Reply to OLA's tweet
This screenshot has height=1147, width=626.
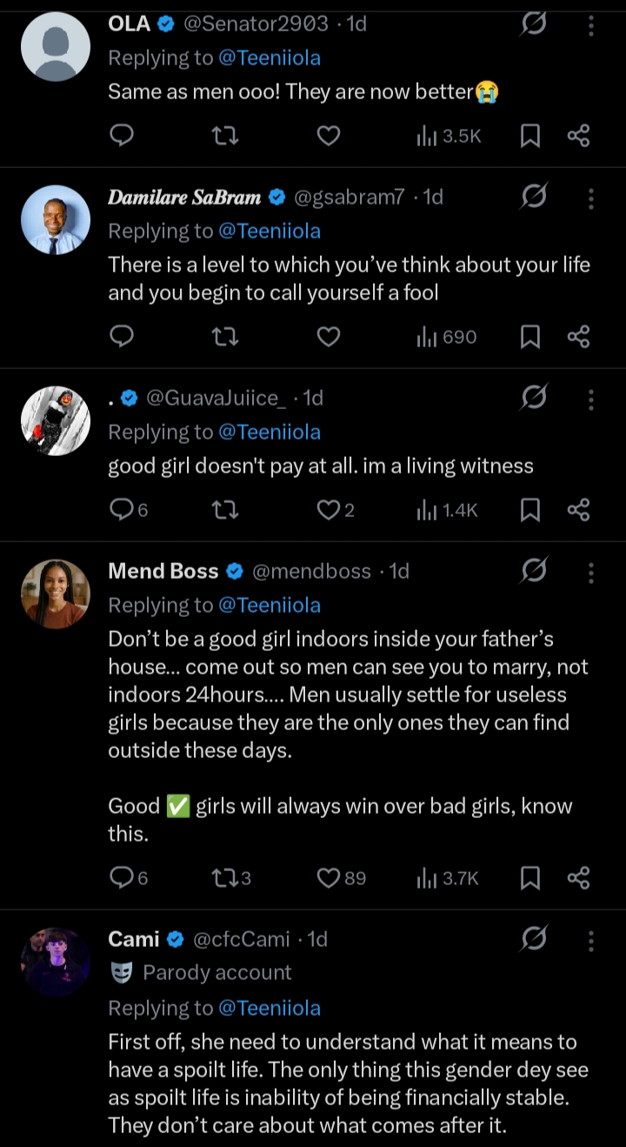point(123,135)
